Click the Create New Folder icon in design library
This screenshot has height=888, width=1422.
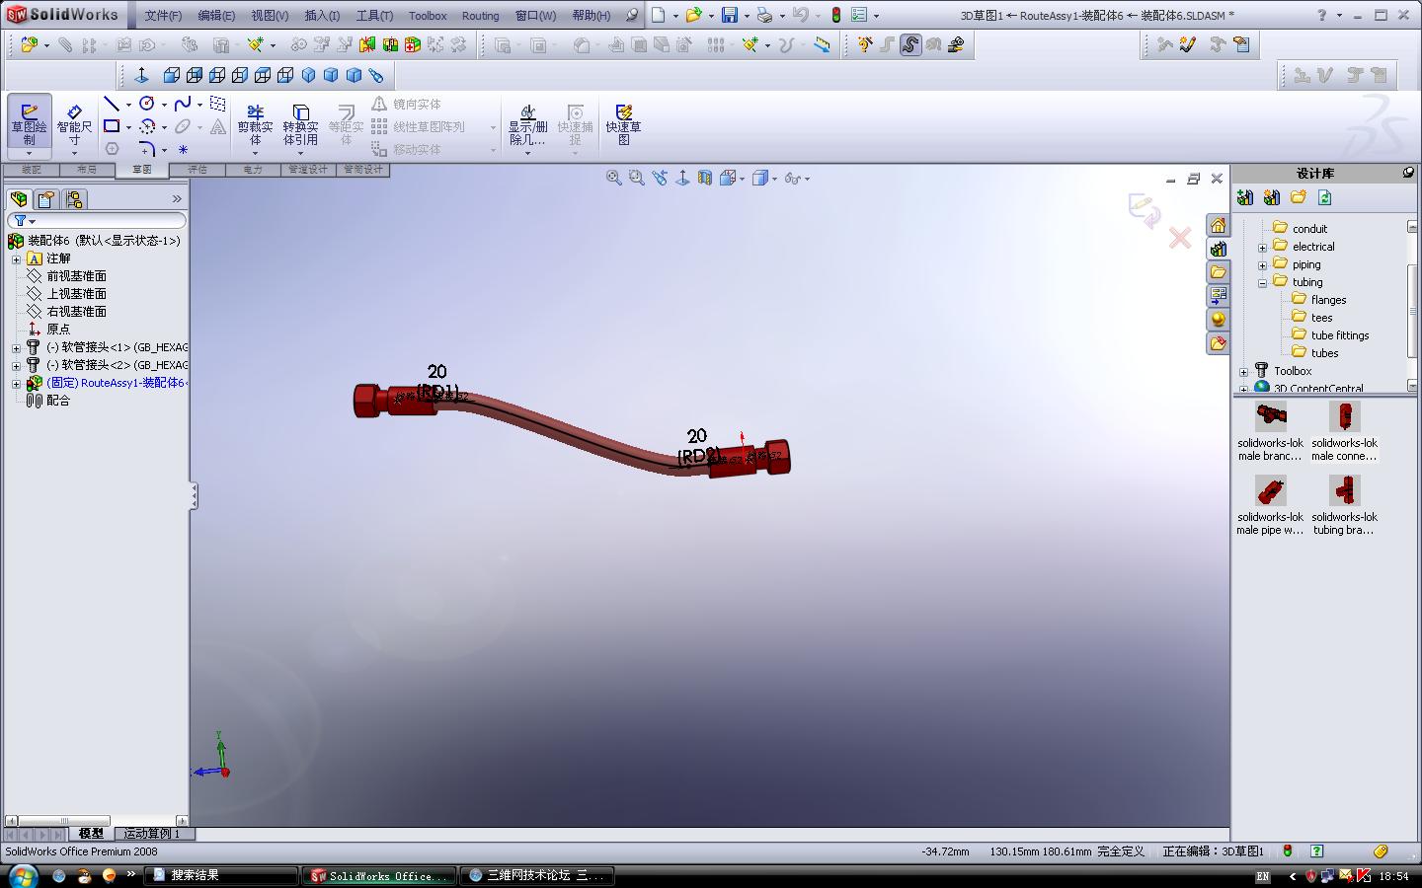click(1299, 197)
